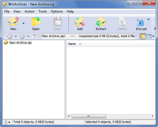This screenshot has width=158, height=127.
Task: Sort by the Name column header
Action: click(x=96, y=44)
